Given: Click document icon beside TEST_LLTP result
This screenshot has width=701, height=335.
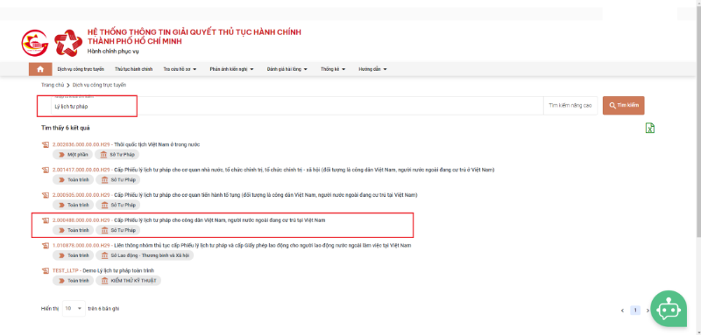Looking at the screenshot, I should point(46,271).
